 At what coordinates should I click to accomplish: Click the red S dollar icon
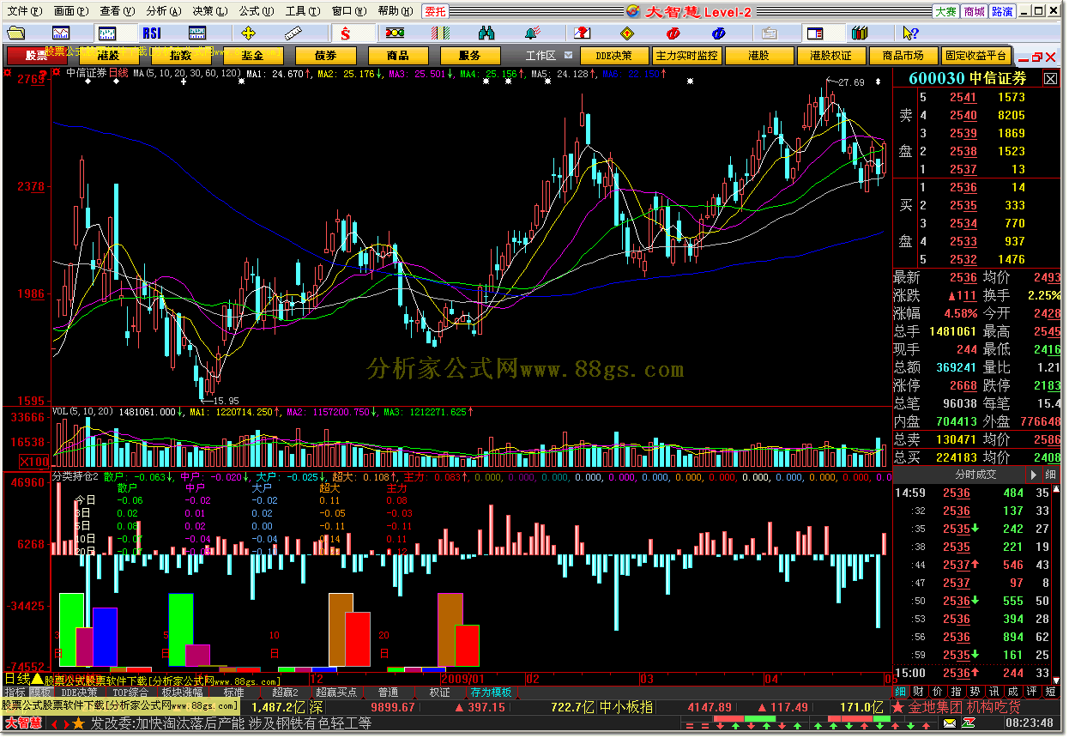pyautogui.click(x=345, y=33)
